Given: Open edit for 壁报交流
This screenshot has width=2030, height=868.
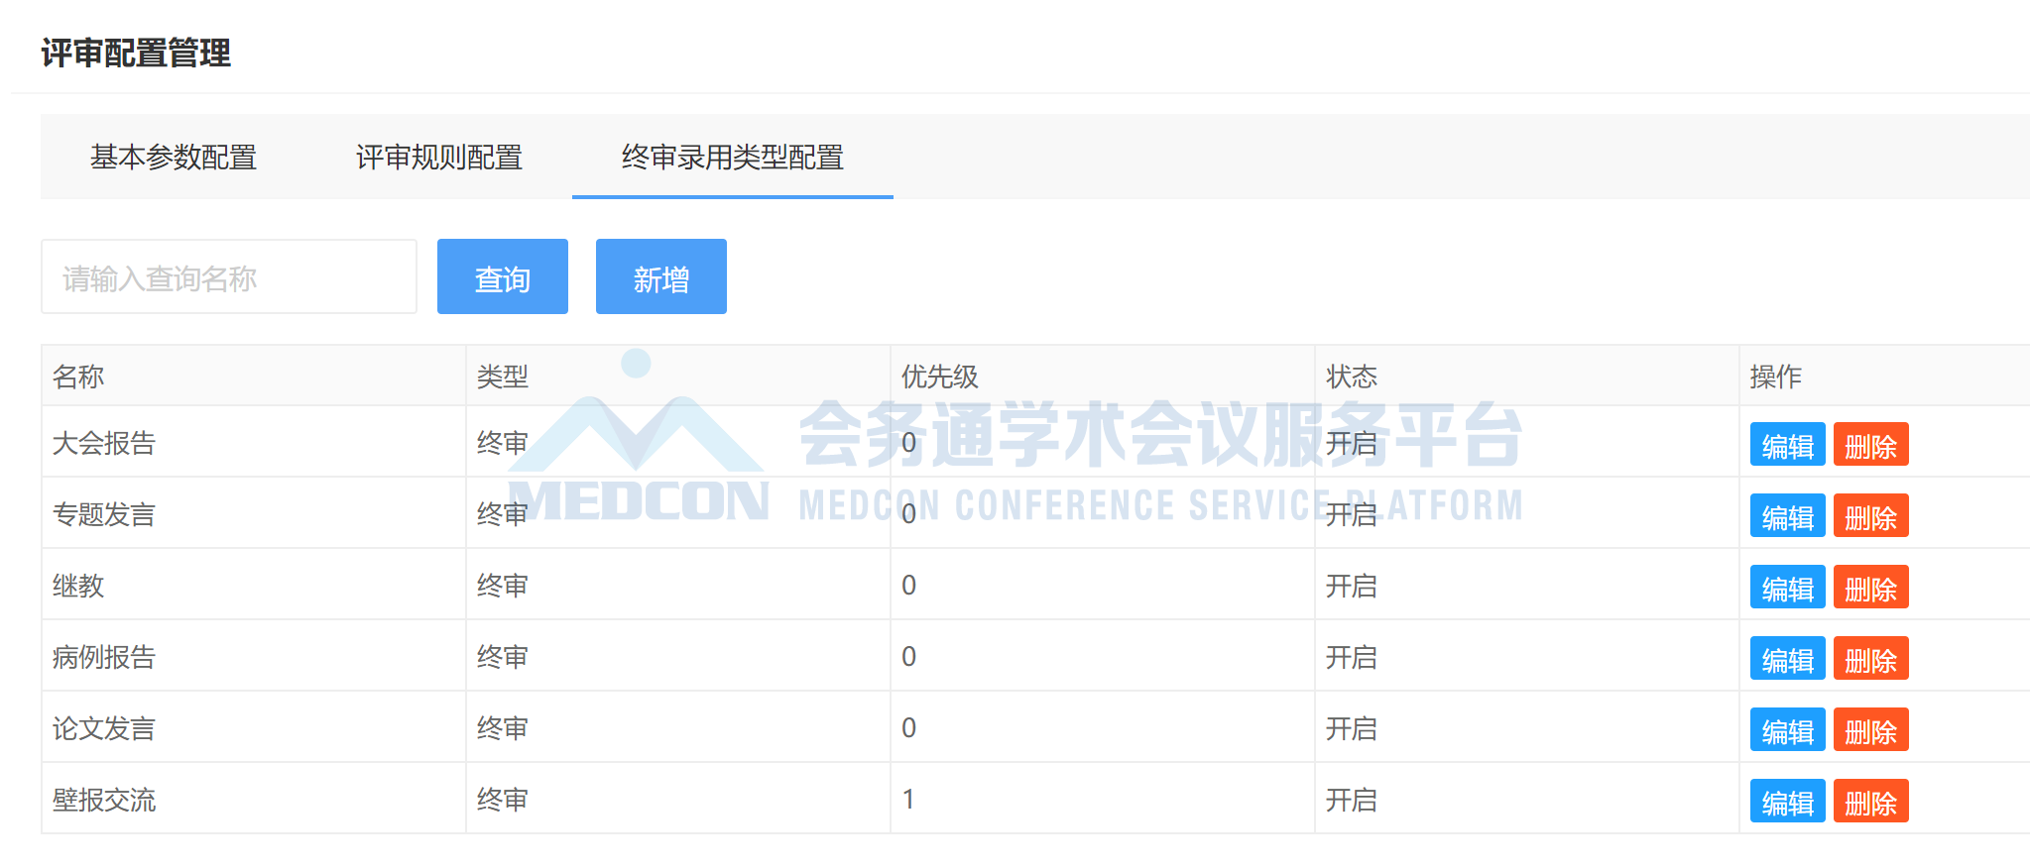Looking at the screenshot, I should pos(1786,802).
